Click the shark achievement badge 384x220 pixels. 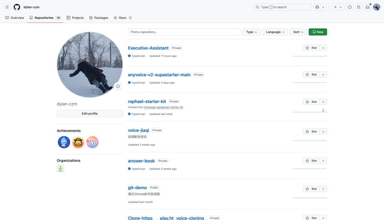[x=64, y=142]
